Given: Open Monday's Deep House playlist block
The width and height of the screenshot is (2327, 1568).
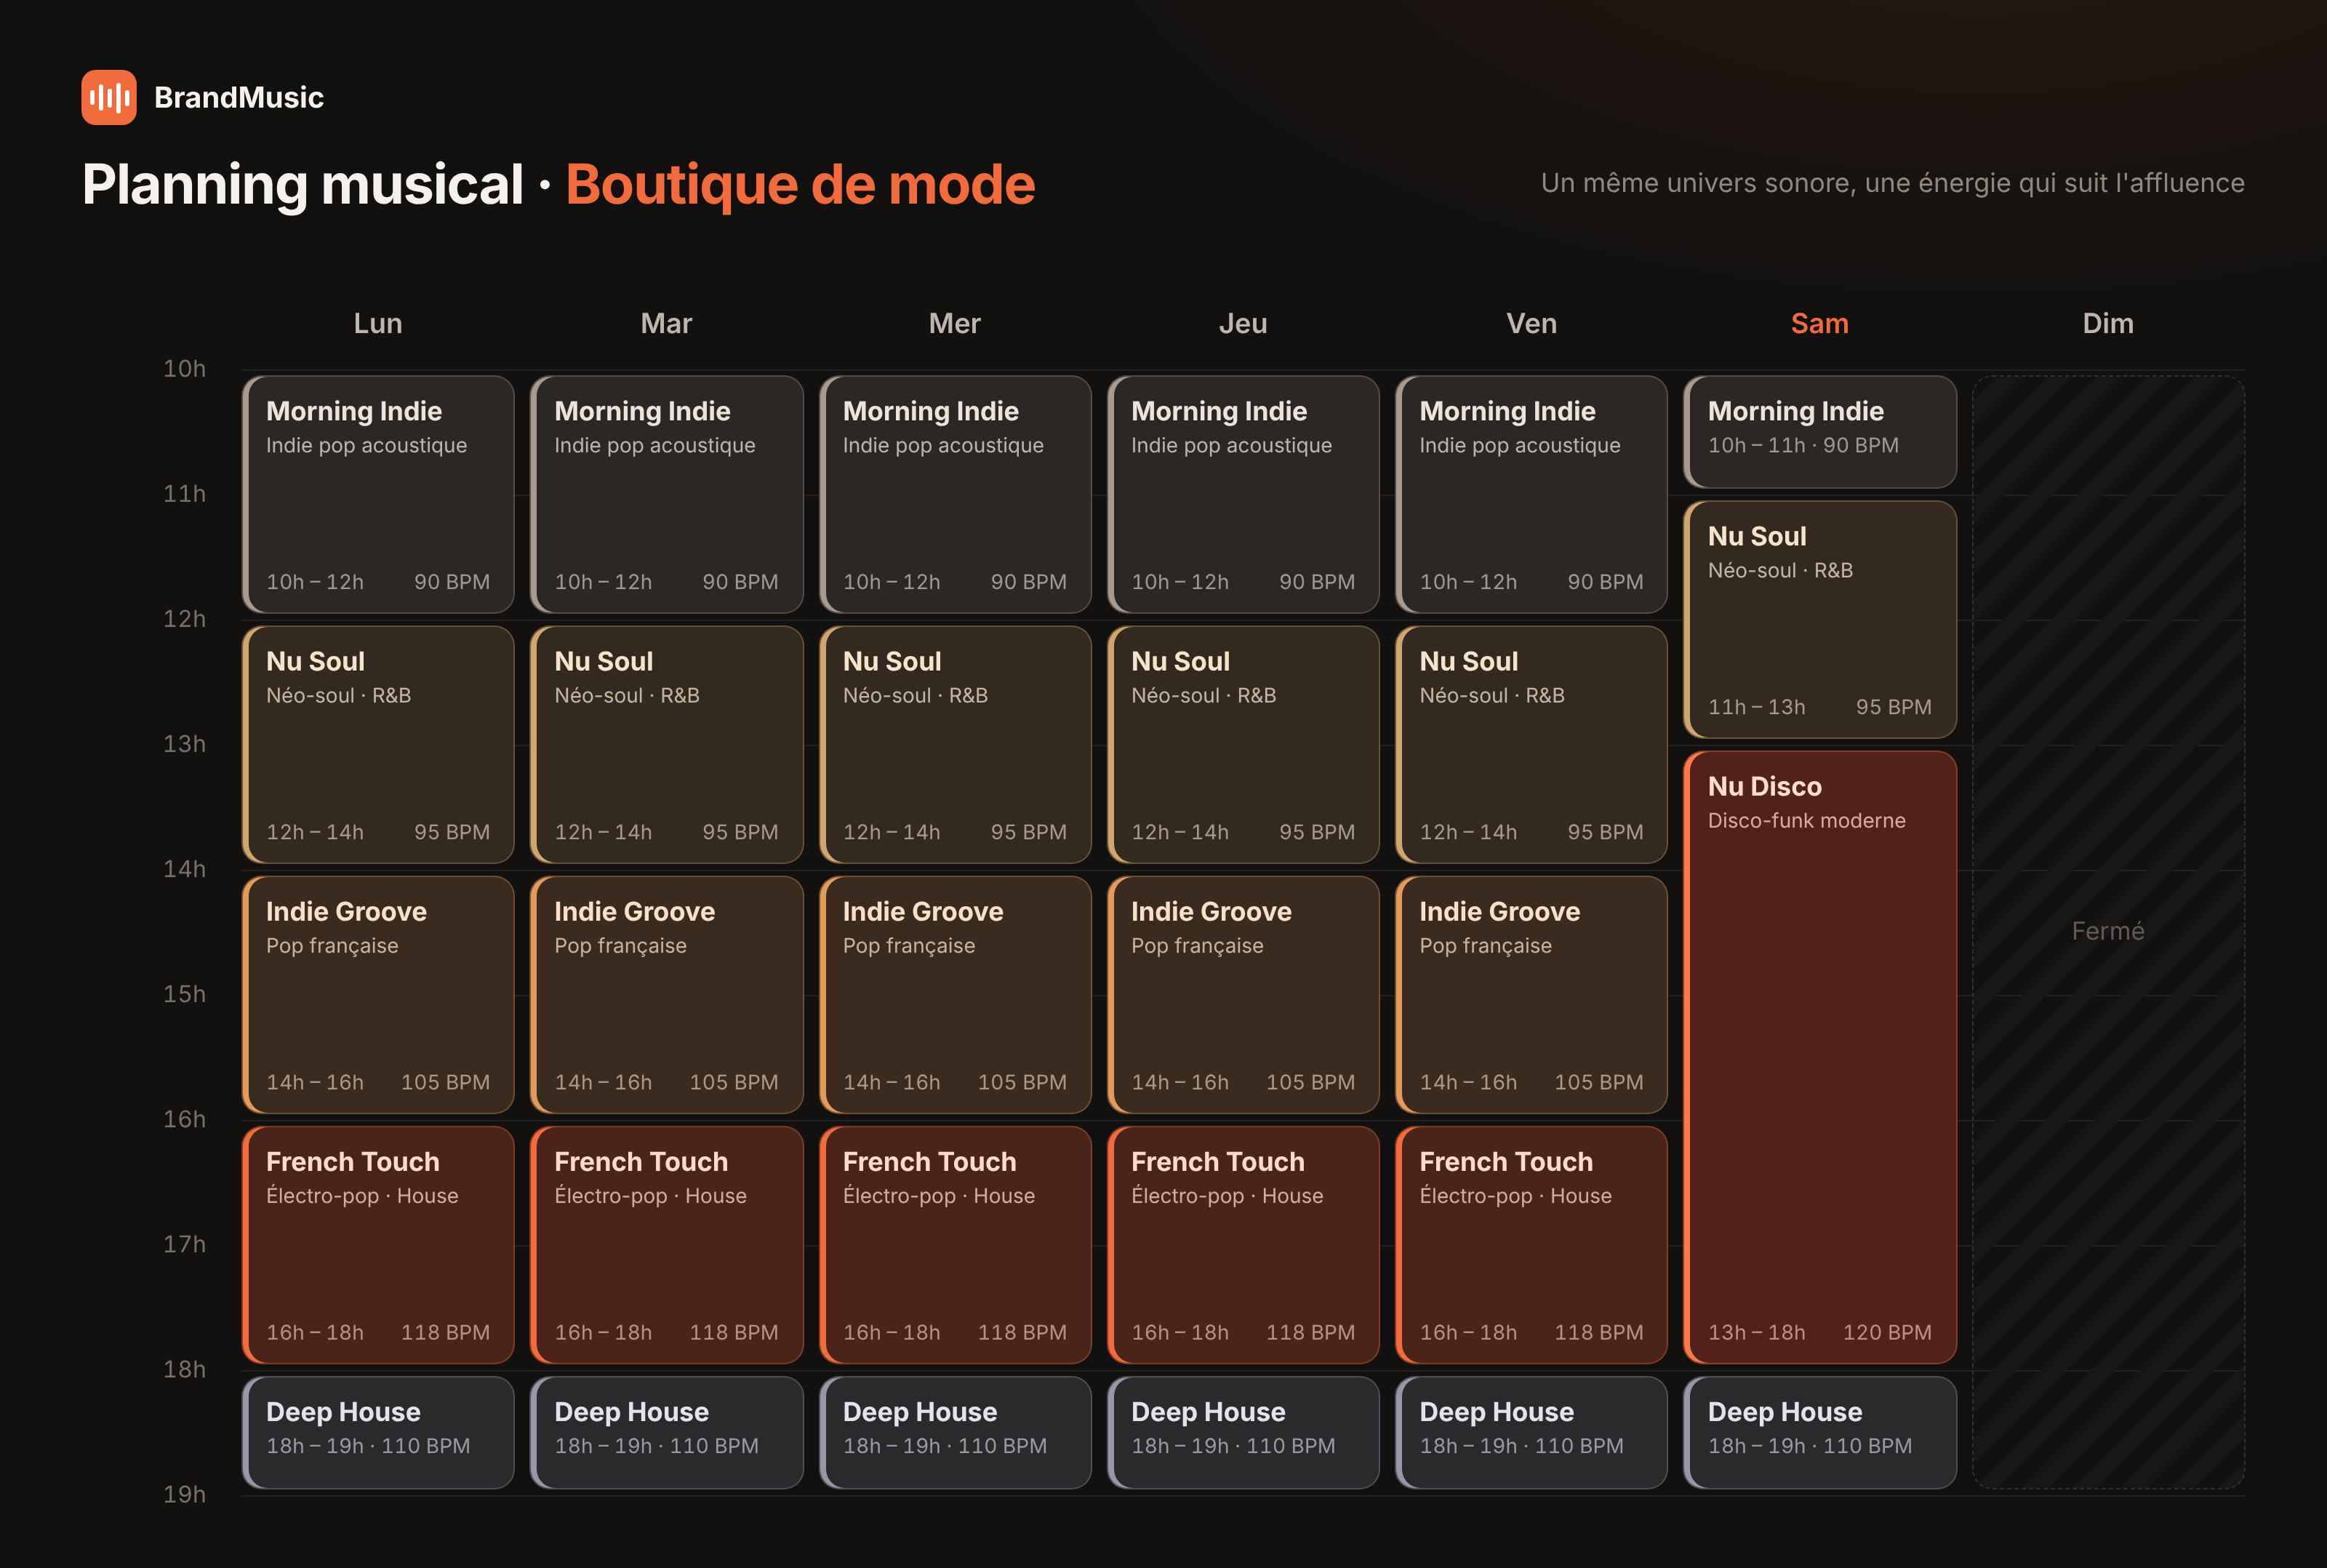Looking at the screenshot, I should point(378,1432).
